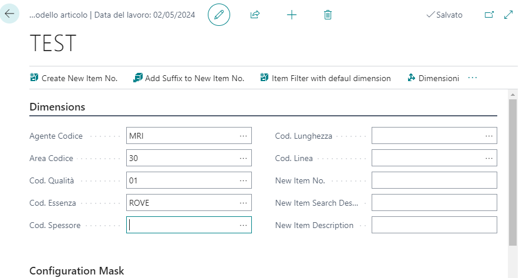Open lookup for Agente Codice field
The width and height of the screenshot is (519, 278).
click(243, 136)
